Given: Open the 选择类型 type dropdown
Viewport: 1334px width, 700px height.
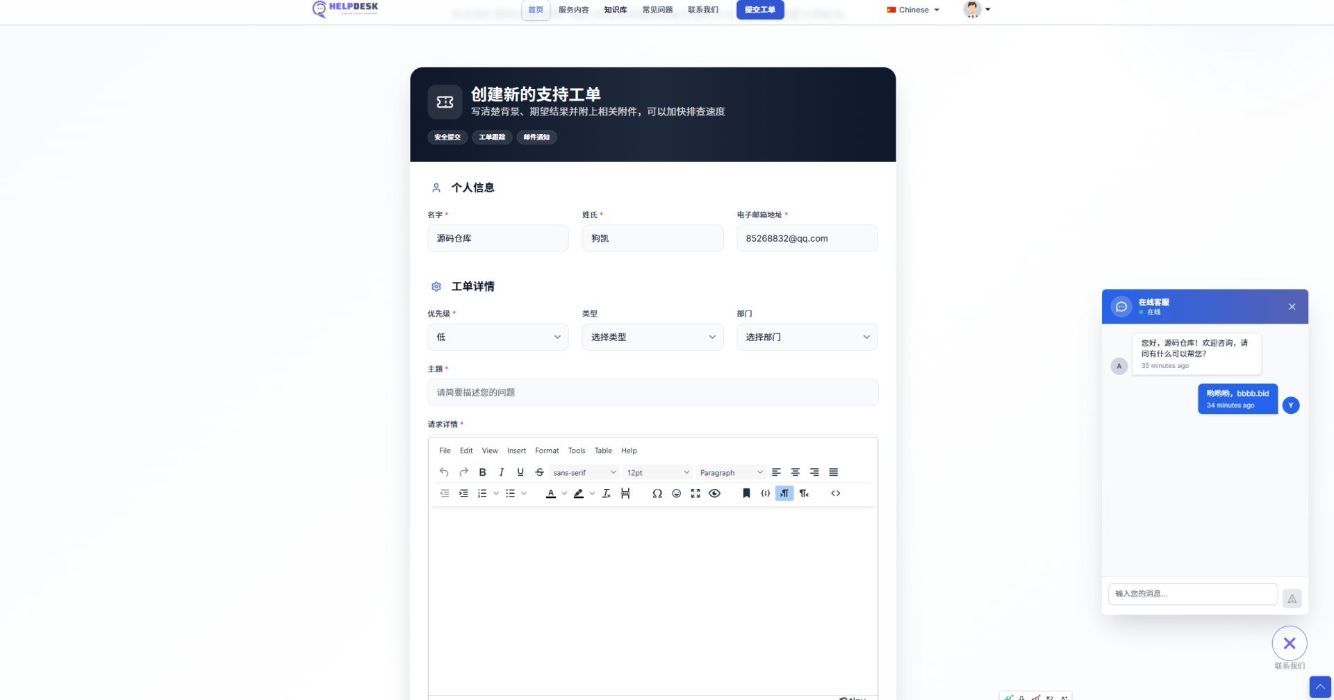Looking at the screenshot, I should (x=652, y=337).
